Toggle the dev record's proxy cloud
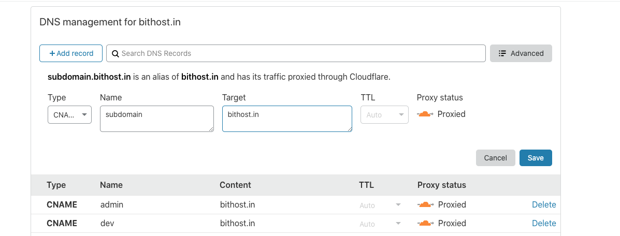The height and width of the screenshot is (236, 620). pos(425,224)
